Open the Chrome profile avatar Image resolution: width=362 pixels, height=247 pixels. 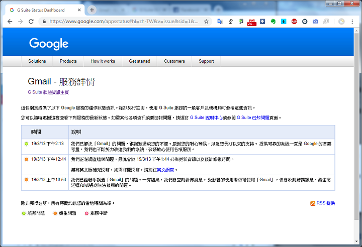click(x=341, y=22)
